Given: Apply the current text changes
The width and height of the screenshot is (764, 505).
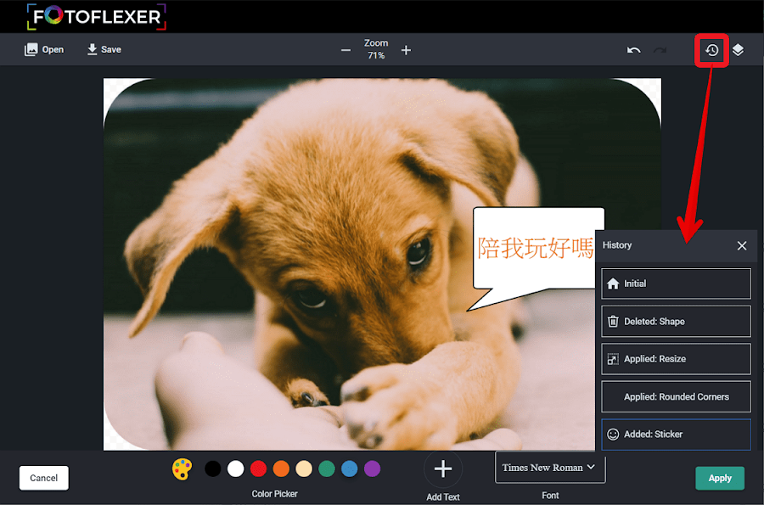Looking at the screenshot, I should click(x=719, y=478).
